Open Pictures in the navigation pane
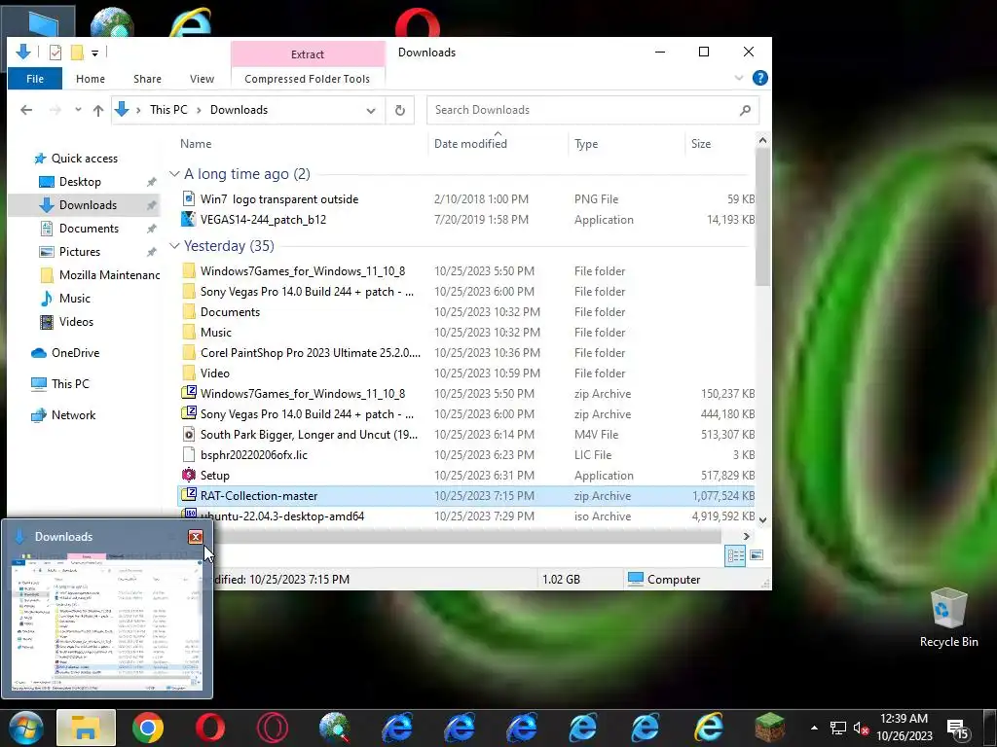Image resolution: width=997 pixels, height=747 pixels. [x=80, y=252]
